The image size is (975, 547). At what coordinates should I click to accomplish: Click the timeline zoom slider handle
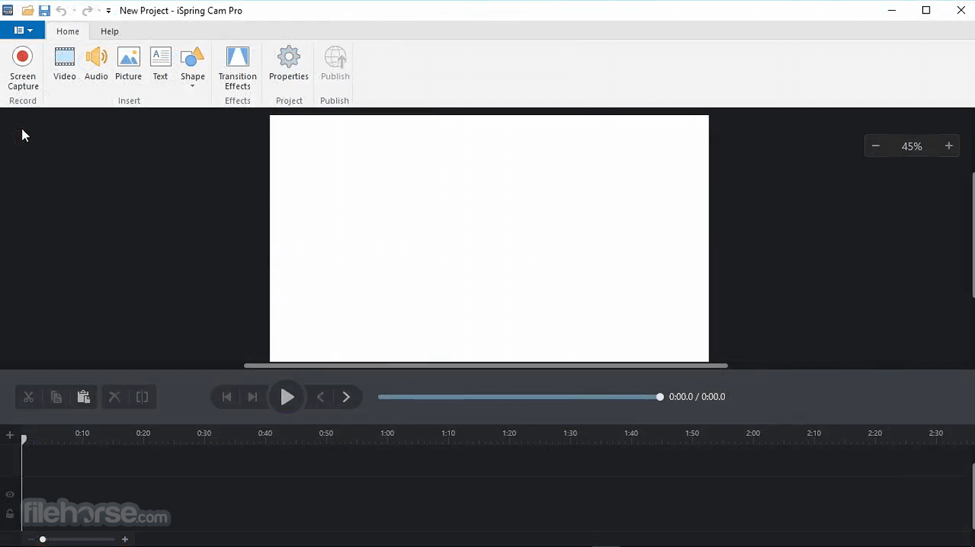click(x=43, y=540)
